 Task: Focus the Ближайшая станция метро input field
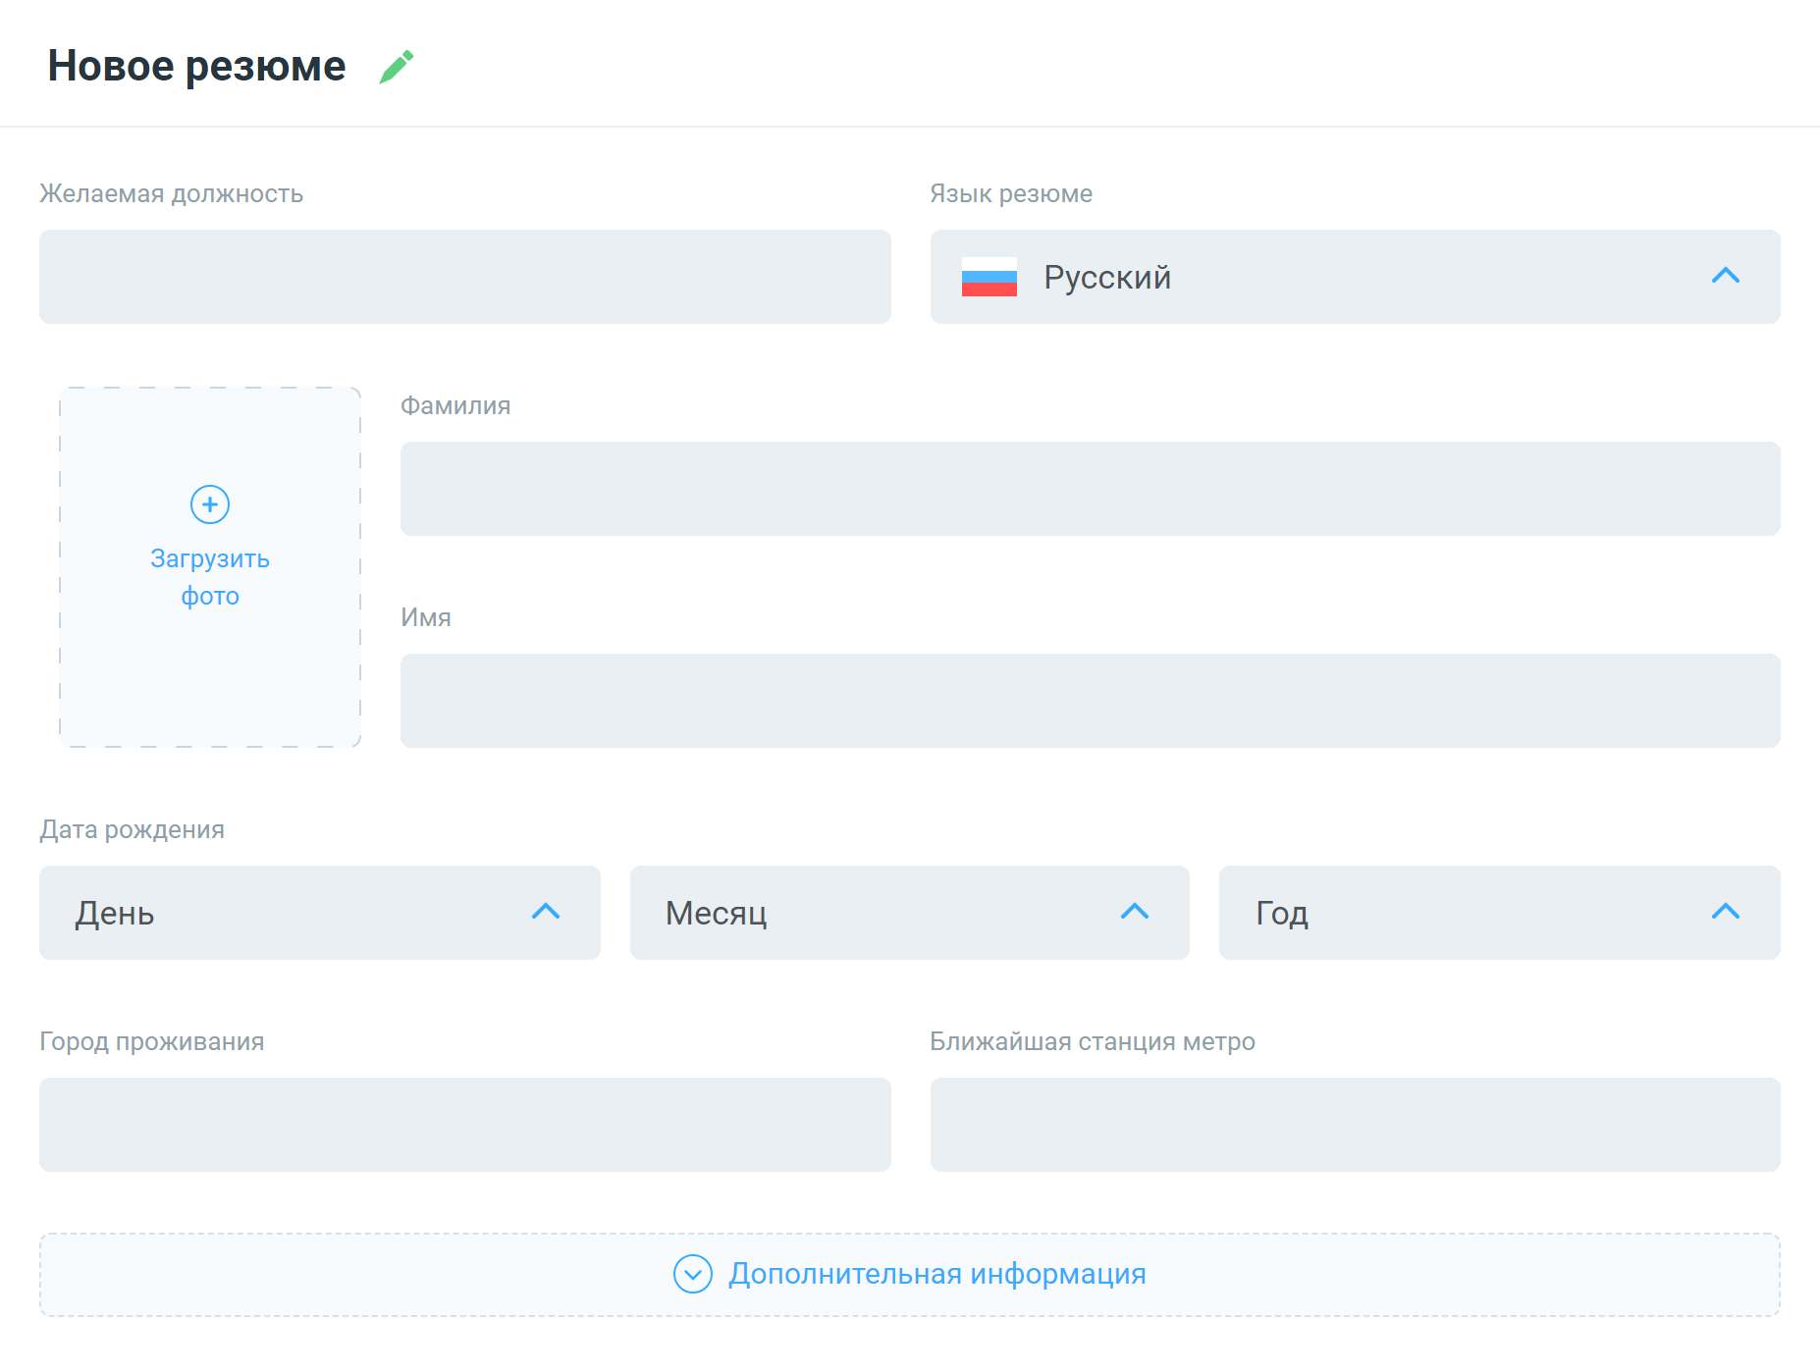pyautogui.click(x=1355, y=1125)
